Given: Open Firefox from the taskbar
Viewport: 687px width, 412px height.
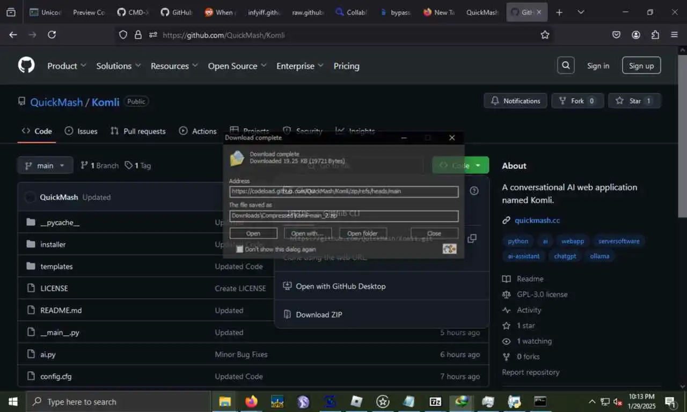Looking at the screenshot, I should (251, 401).
